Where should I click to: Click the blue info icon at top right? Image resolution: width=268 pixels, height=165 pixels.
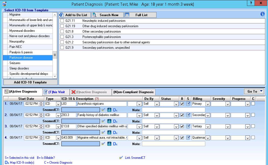click(262, 14)
